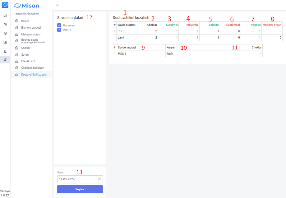Open Boshqa savdo nuqtasiga ko'chirish report
Image resolution: width=286 pixels, height=198 pixels.
click(x=33, y=41)
